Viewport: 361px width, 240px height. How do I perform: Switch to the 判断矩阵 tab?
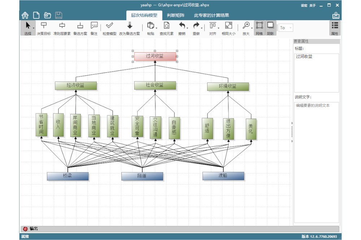[175, 15]
